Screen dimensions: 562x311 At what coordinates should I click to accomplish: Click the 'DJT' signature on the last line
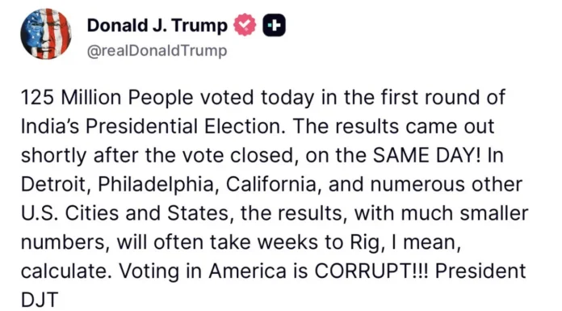tap(40, 300)
